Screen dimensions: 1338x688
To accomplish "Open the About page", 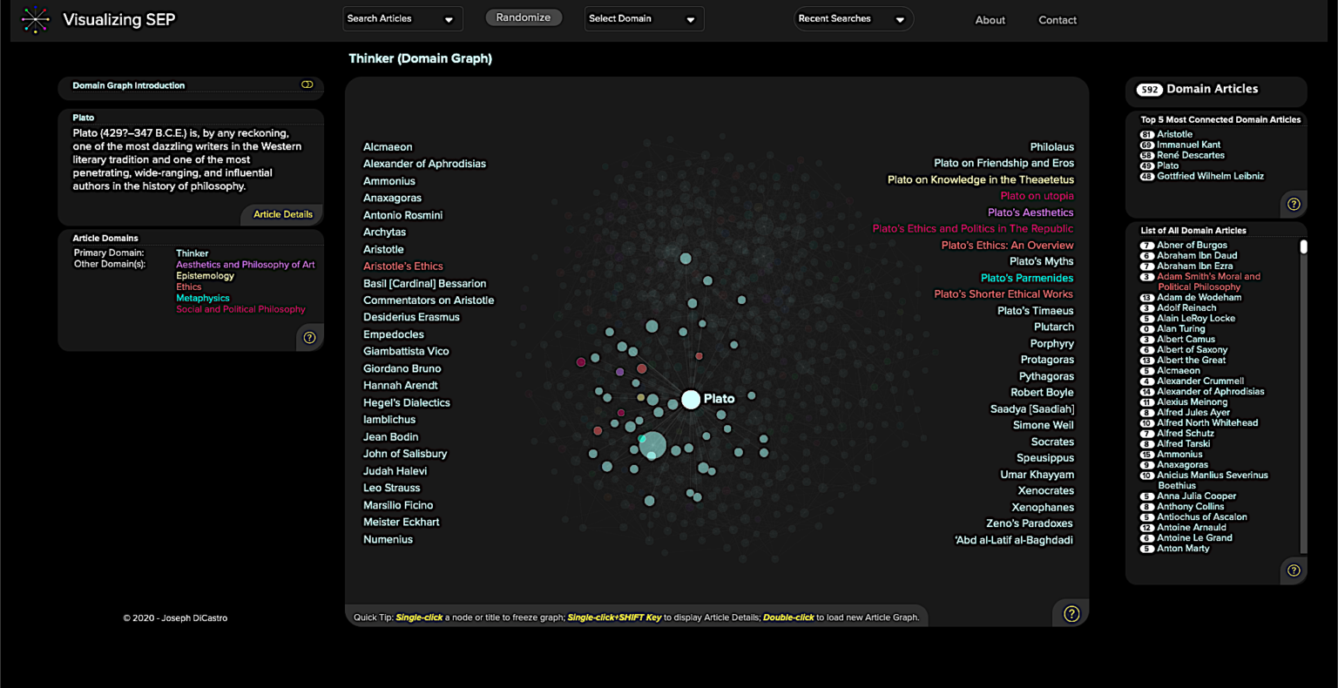I will 990,19.
